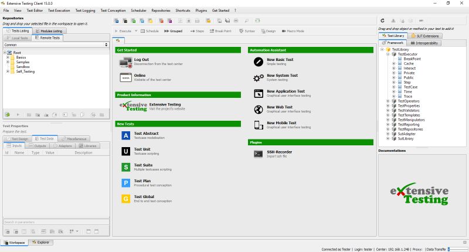The image size is (469, 252).
Task: Click the yellow-badged new test global toolbar icon
Action: pyautogui.click(x=150, y=21)
